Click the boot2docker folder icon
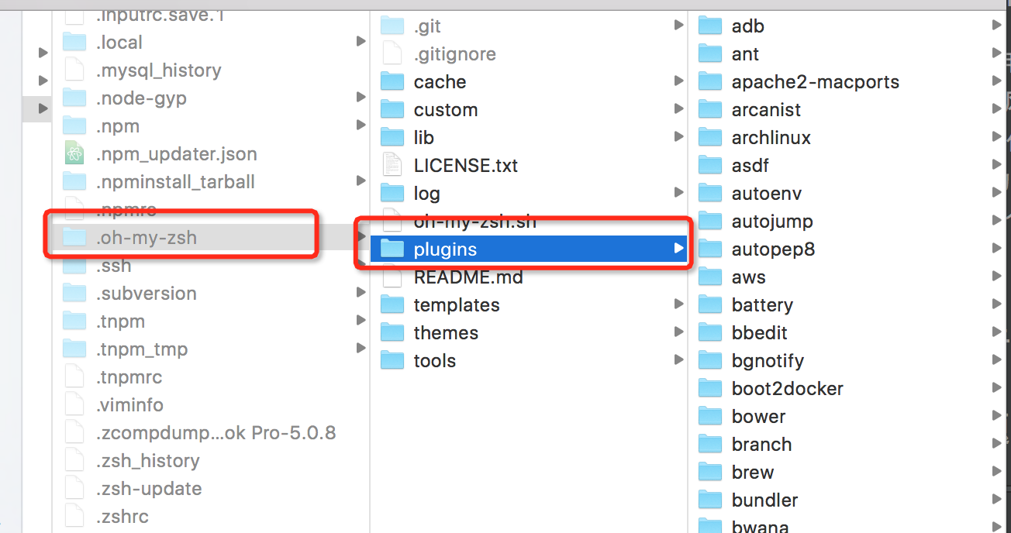This screenshot has width=1011, height=533. (710, 389)
